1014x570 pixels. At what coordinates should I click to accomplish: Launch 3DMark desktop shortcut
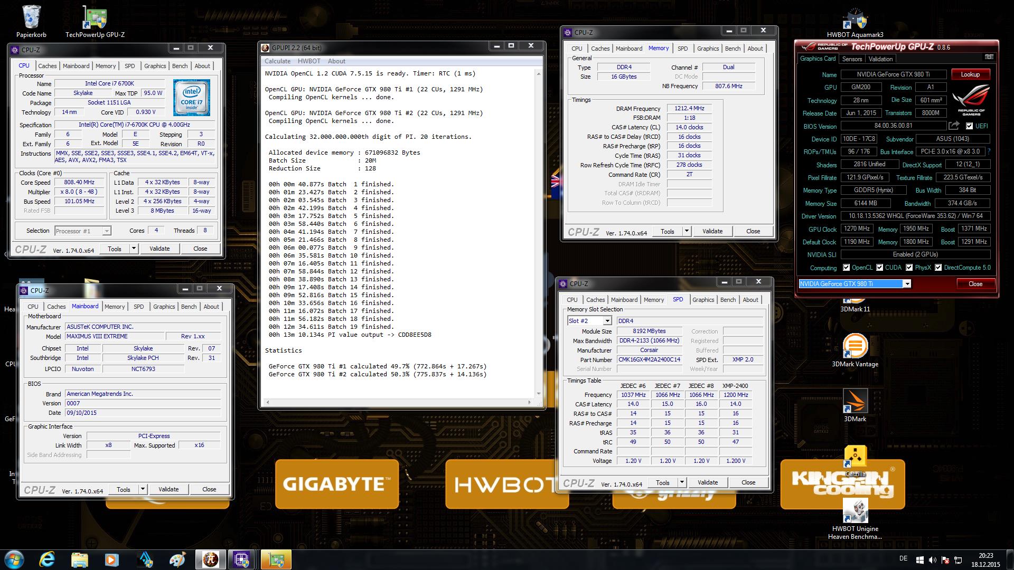tap(855, 405)
